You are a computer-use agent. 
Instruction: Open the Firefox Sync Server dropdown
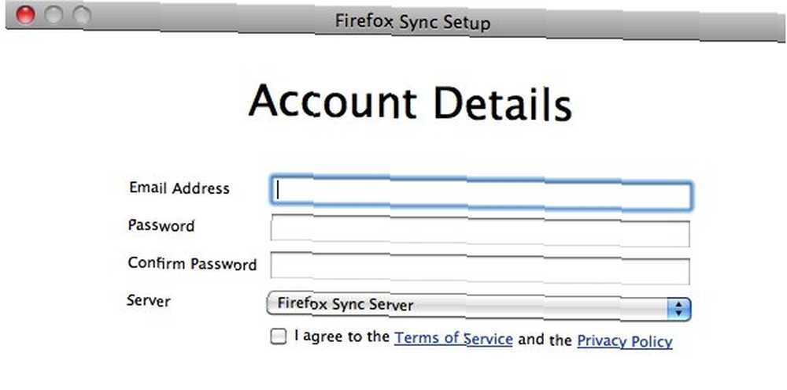click(478, 306)
